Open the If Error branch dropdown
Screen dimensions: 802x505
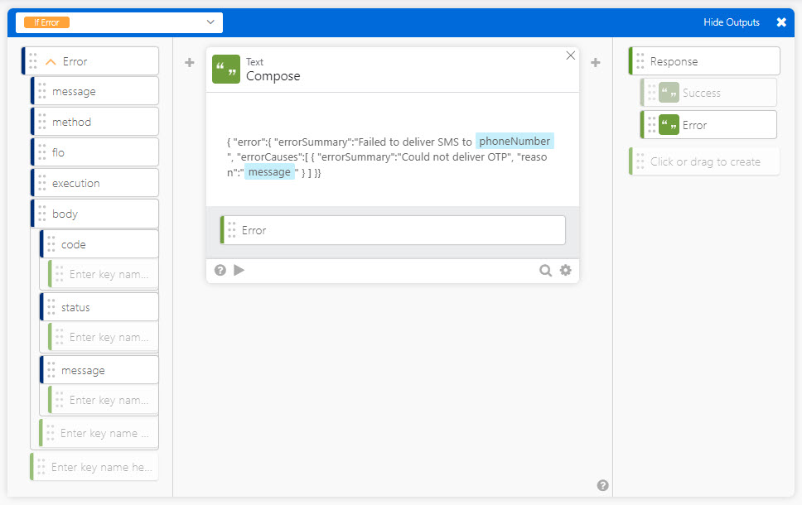click(x=118, y=22)
